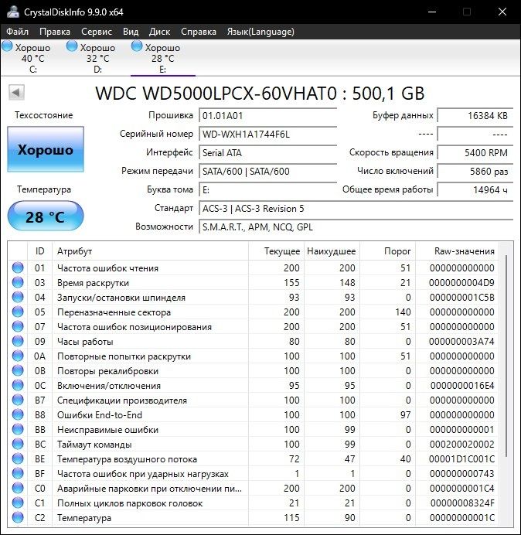Image resolution: width=521 pixels, height=535 pixels.
Task: Click status orb for Запуски/остановки шпинделя
Action: point(18,297)
